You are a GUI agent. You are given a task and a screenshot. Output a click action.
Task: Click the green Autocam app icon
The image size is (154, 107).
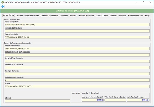pyautogui.click(x=2, y=2)
